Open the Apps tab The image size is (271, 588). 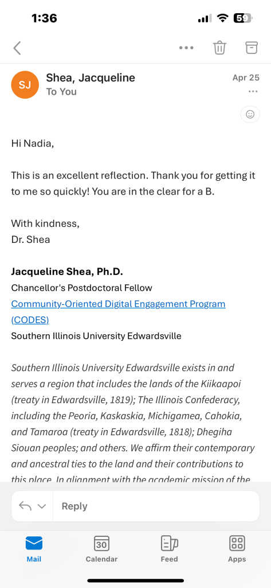click(x=237, y=550)
